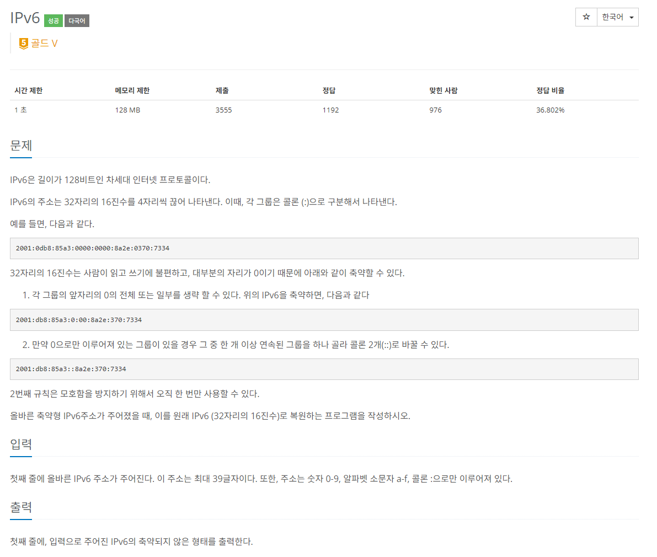
Task: Click the 36.802% accuracy ratio value
Action: tap(550, 110)
